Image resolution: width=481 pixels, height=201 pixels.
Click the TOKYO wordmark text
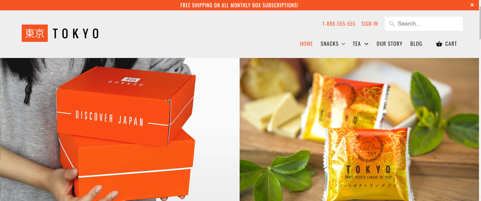76,33
